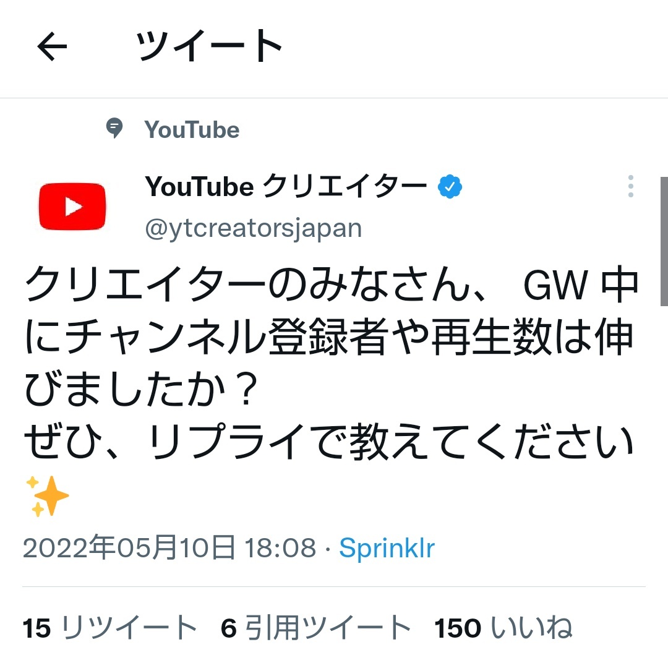Click the topic speech bubble icon
Image resolution: width=668 pixels, height=668 pixels.
[x=114, y=128]
